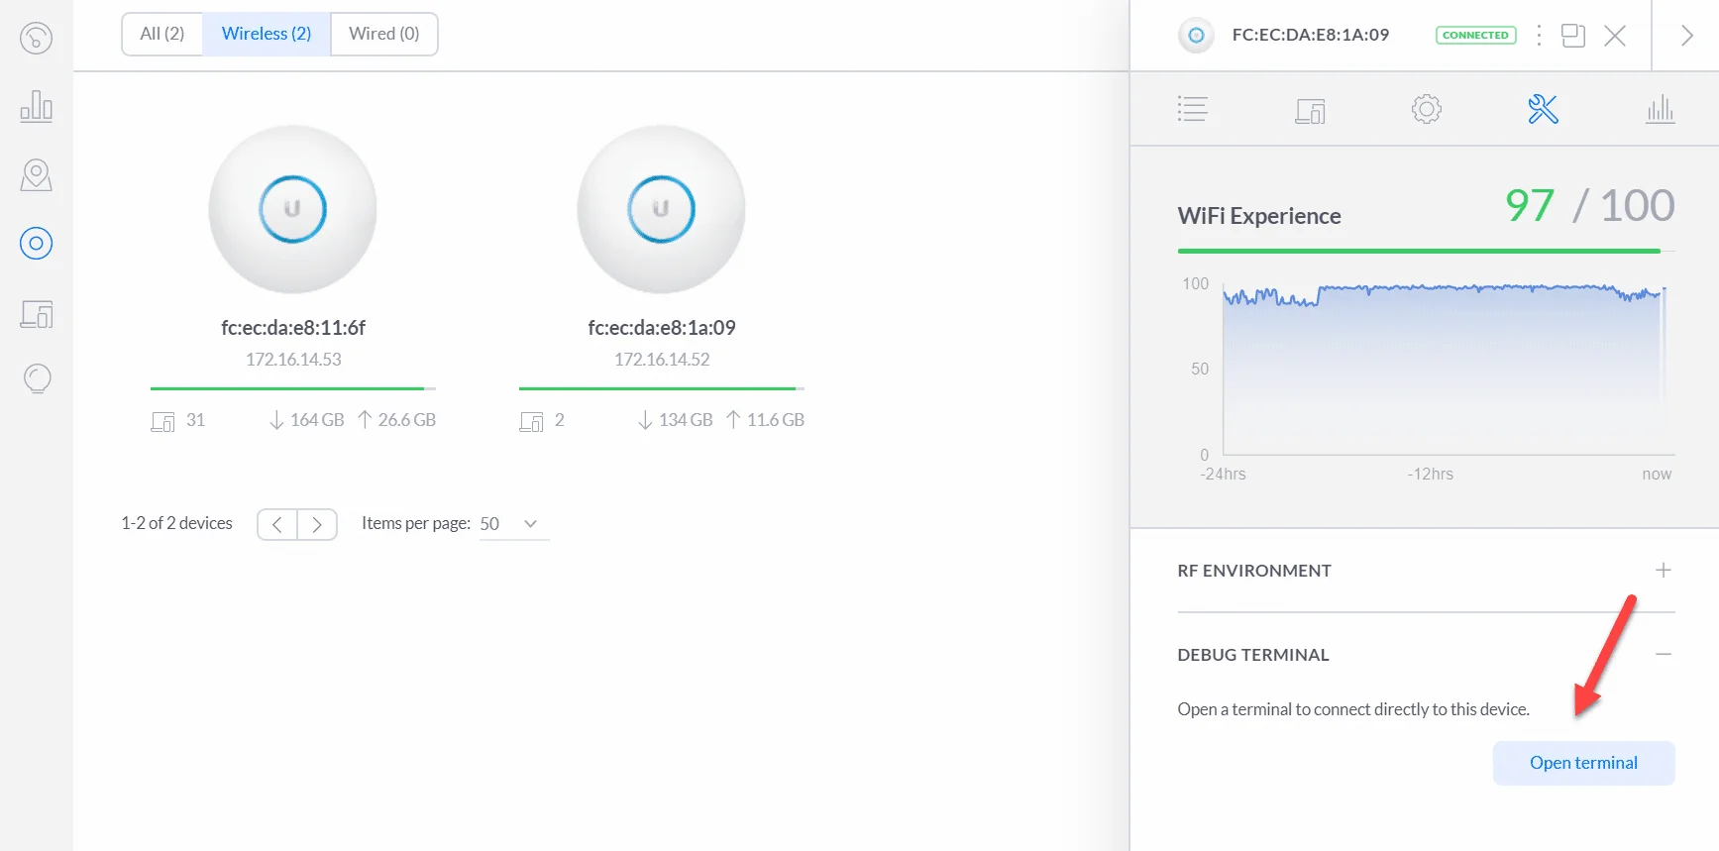Open the Map sidebar icon
Image resolution: width=1719 pixels, height=851 pixels.
[x=36, y=175]
